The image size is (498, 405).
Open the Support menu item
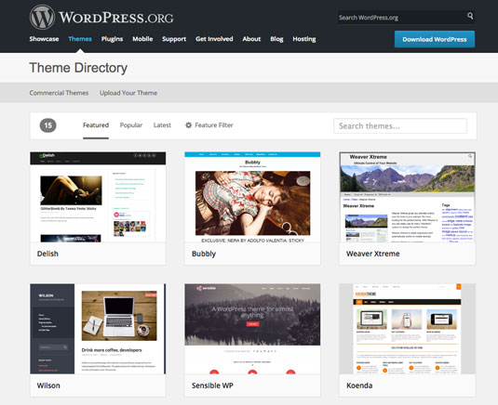pyautogui.click(x=174, y=39)
